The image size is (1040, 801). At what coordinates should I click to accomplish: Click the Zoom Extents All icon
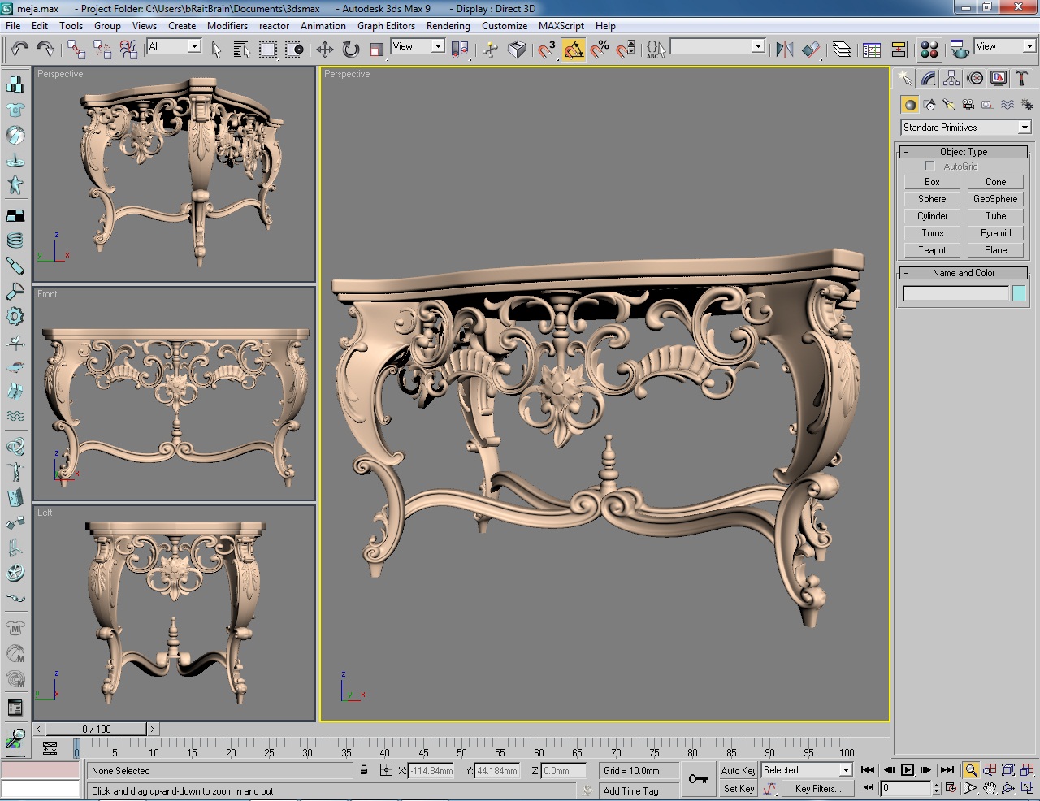[1026, 770]
